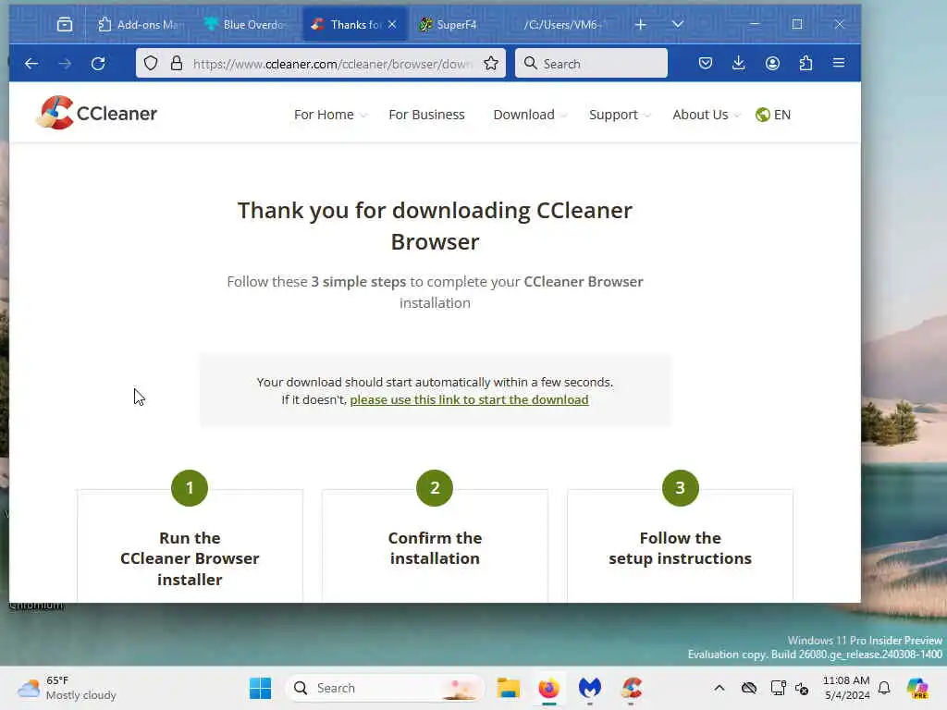Open the For Business page

click(426, 115)
